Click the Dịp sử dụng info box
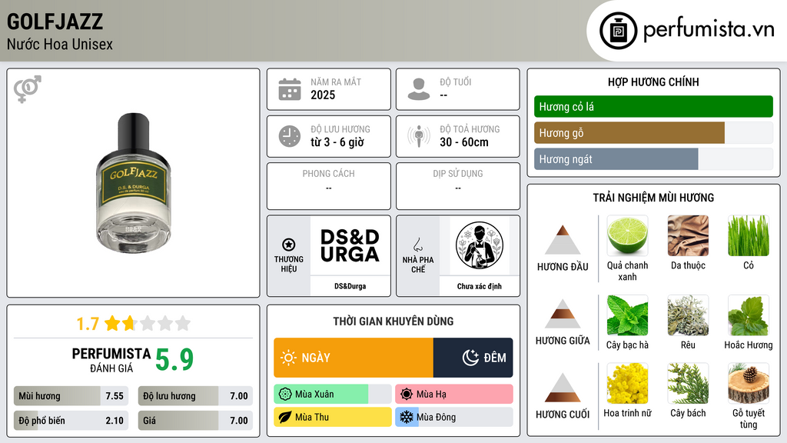Viewport: 787px width, 443px height. tap(458, 186)
